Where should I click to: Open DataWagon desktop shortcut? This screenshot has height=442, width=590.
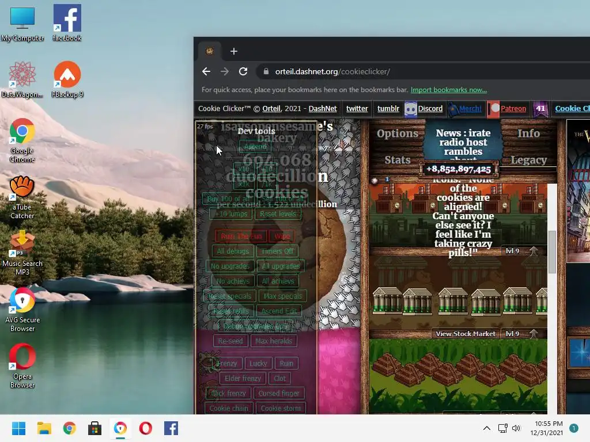coord(22,79)
